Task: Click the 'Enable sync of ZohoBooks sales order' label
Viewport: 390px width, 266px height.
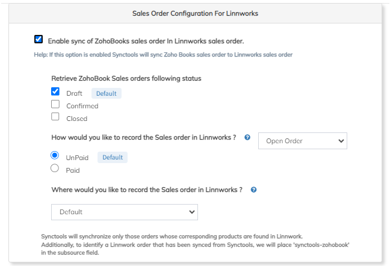Action: tap(146, 41)
